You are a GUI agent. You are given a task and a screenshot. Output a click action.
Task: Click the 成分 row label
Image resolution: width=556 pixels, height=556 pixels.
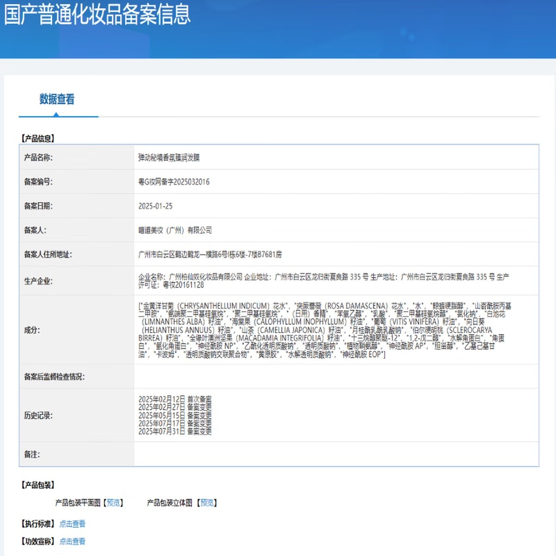pos(32,330)
